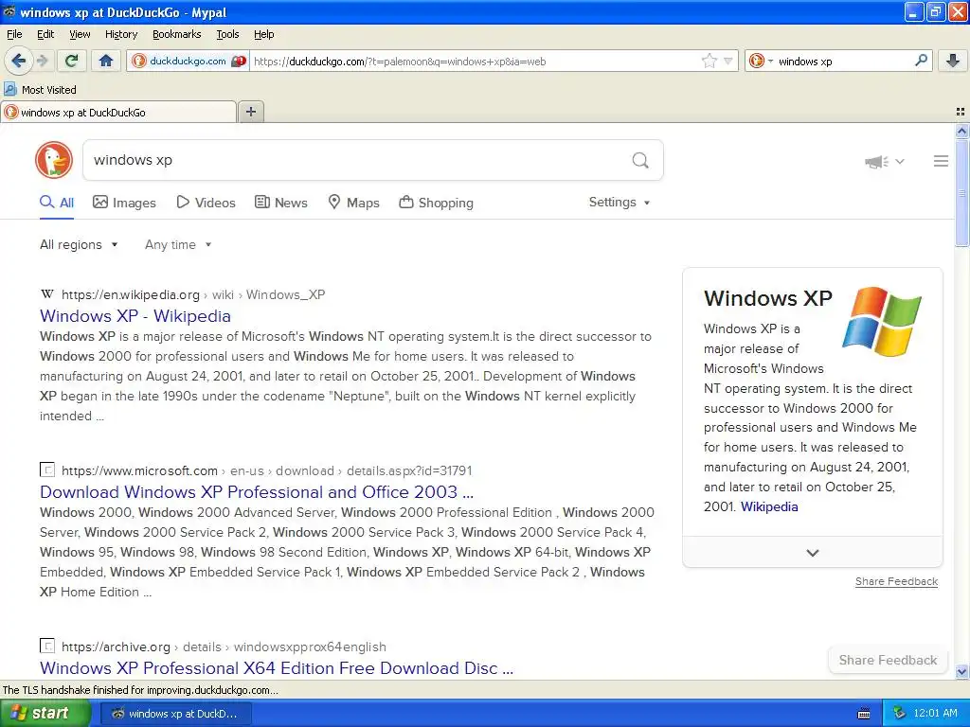970x727 pixels.
Task: Select the 'windows xp at DuckDuckGo' tab
Action: (x=118, y=112)
